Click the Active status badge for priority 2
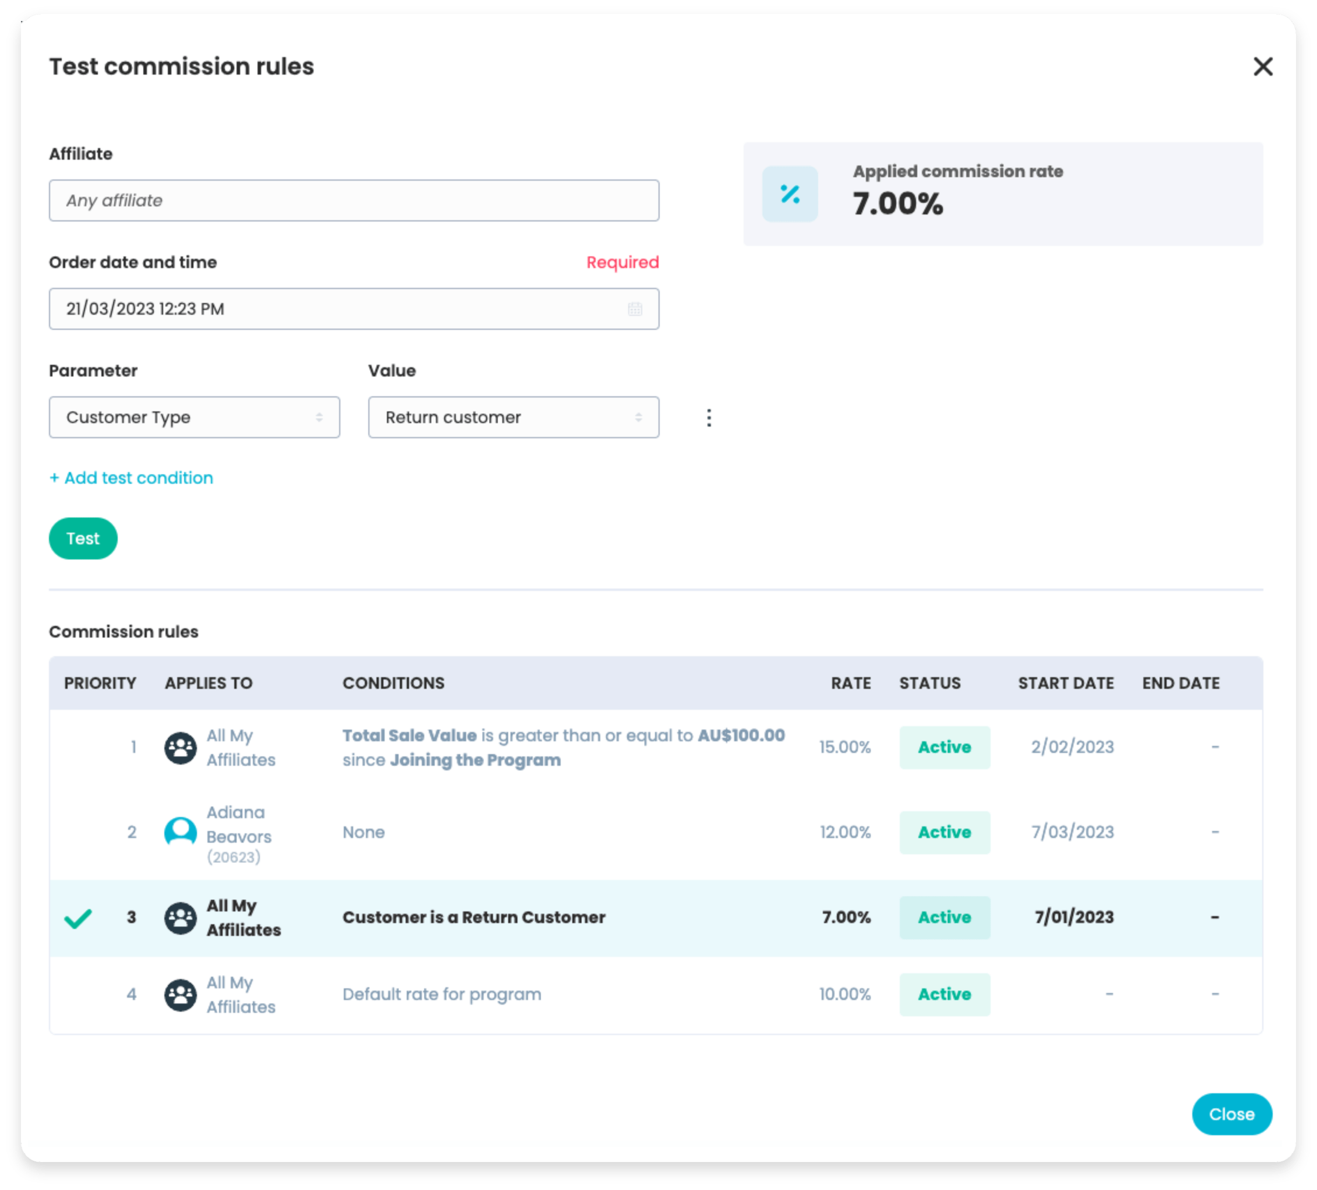 tap(944, 832)
